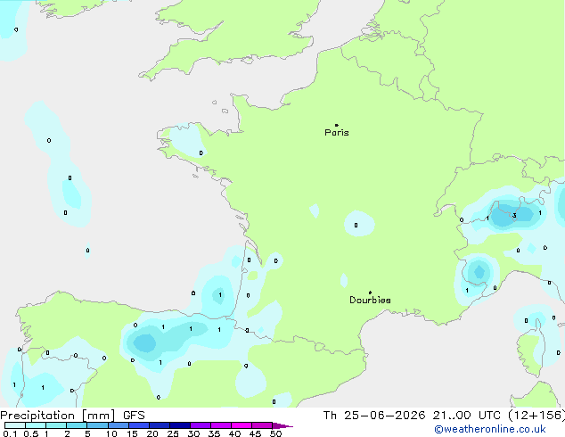Pick the legend swatch between 15 and 20

click(139, 425)
